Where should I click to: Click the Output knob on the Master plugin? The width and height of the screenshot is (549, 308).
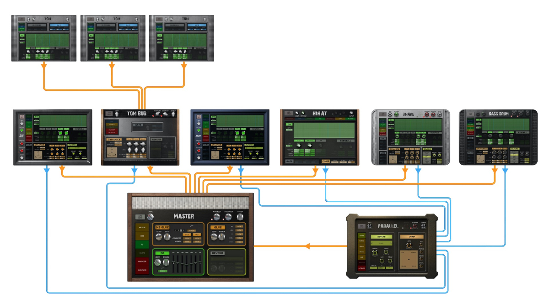[240, 217]
